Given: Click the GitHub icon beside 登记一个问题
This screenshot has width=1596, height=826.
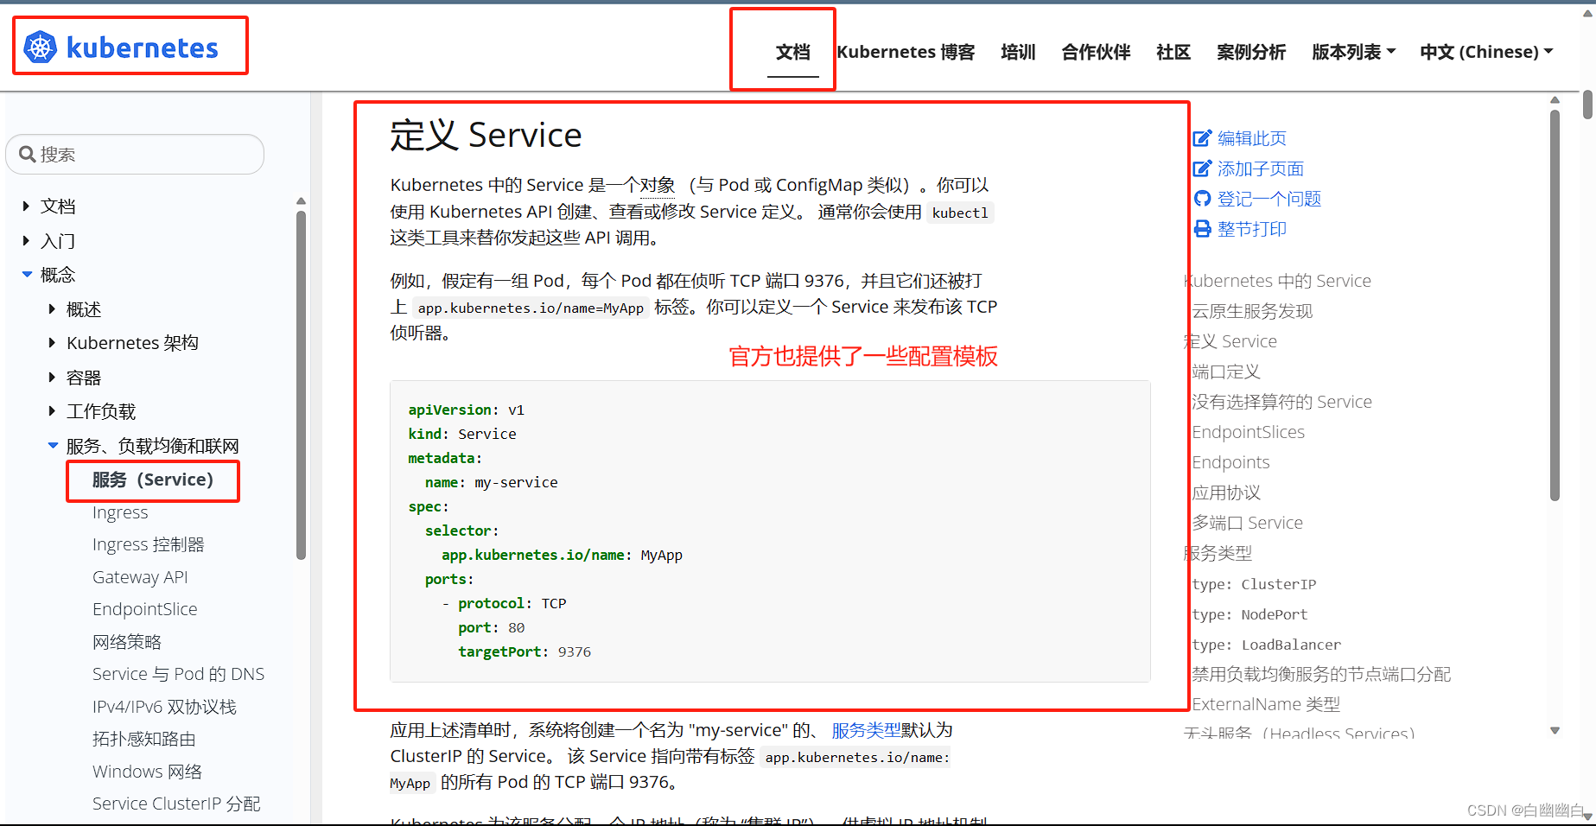Looking at the screenshot, I should (x=1202, y=199).
